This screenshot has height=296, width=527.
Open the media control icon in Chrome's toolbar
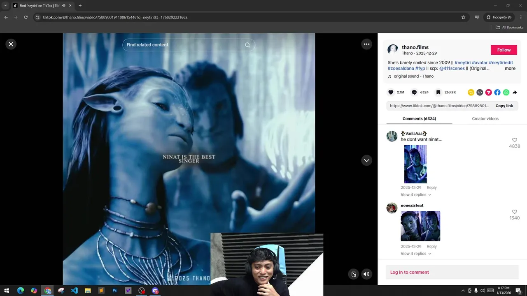click(x=477, y=17)
